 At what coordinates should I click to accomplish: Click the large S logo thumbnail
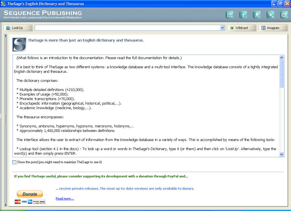(19, 45)
